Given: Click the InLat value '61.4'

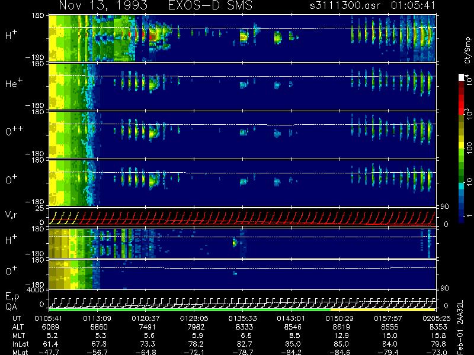Looking at the screenshot, I should [x=50, y=344].
